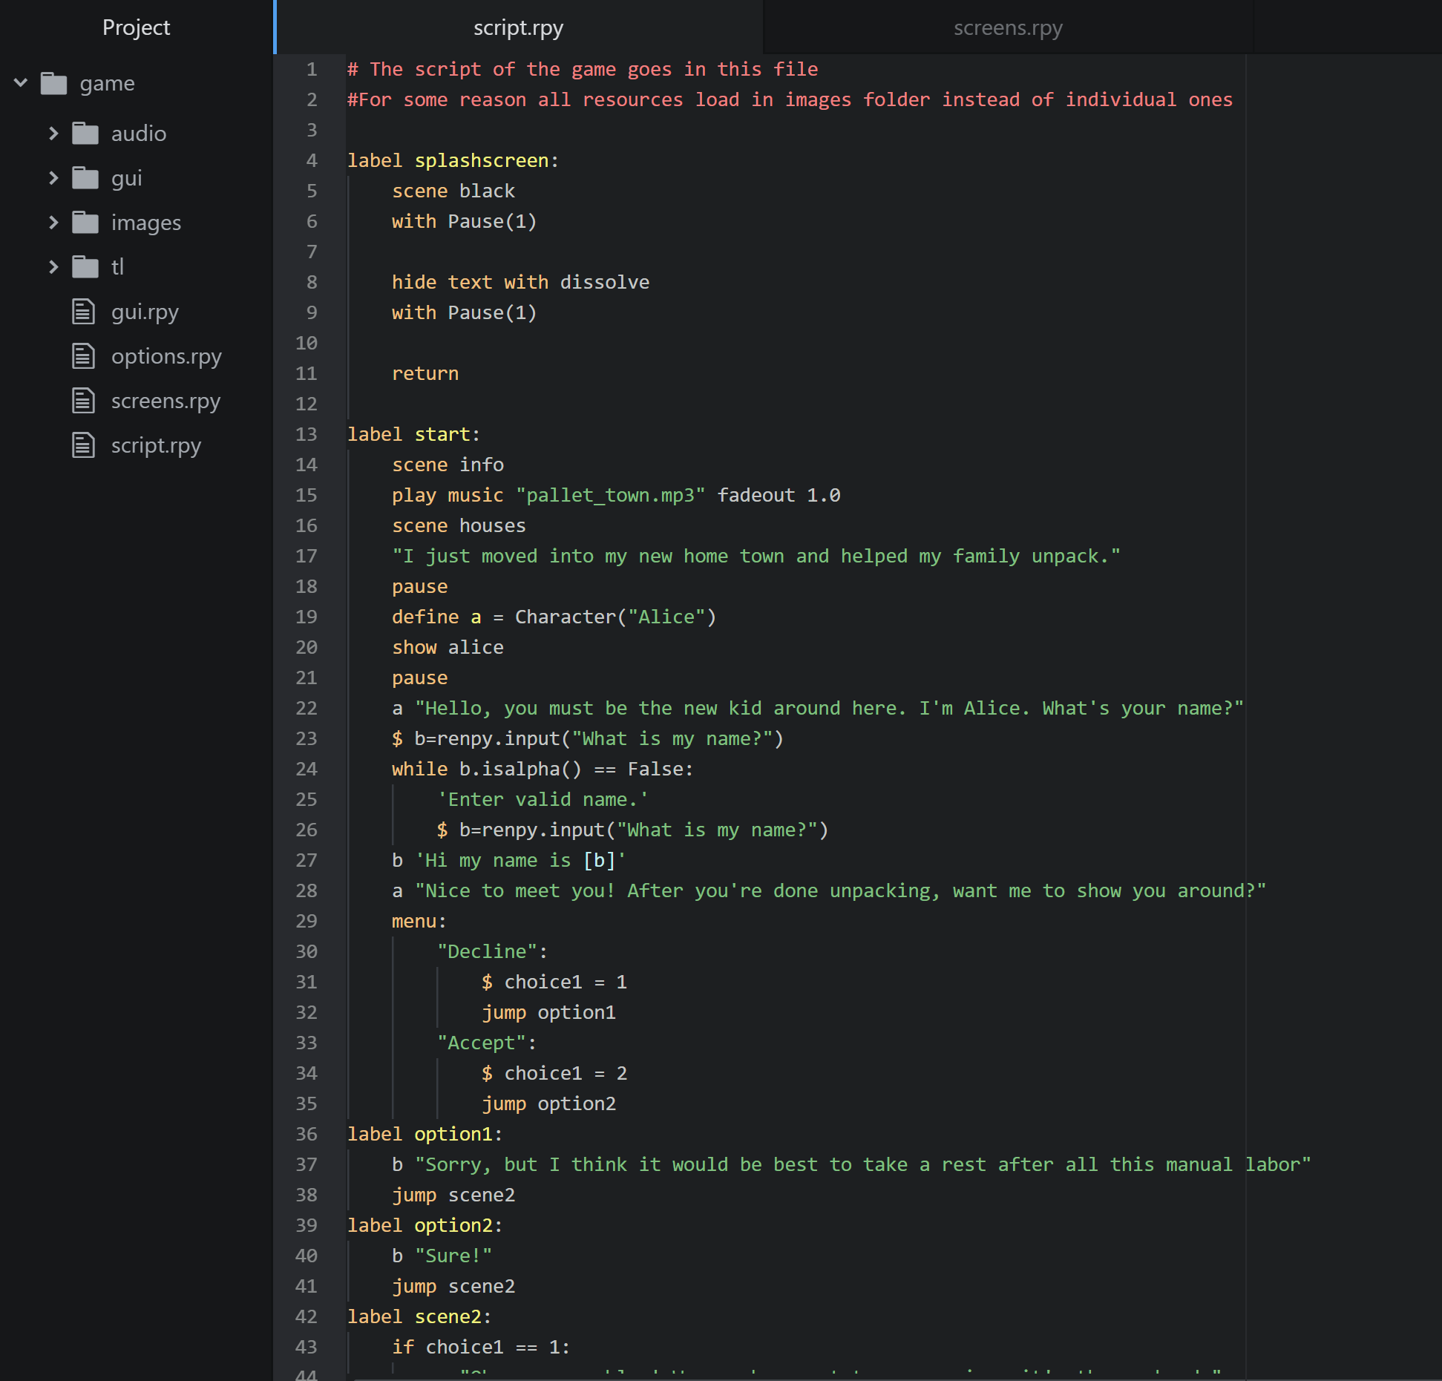Click 'Hi my name is [b]' string

coord(520,860)
